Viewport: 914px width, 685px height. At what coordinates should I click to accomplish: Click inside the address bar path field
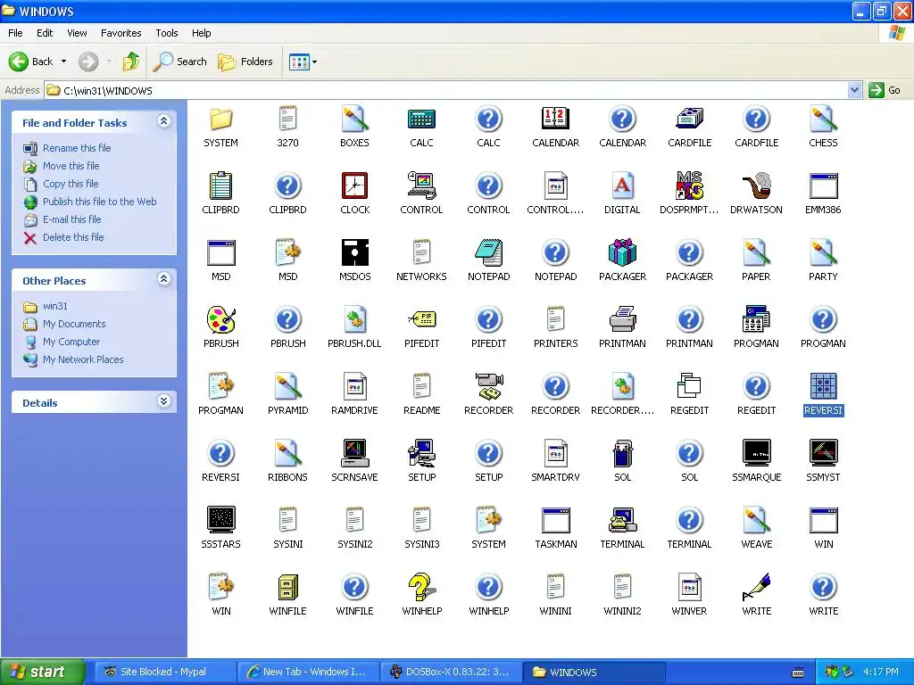(446, 90)
